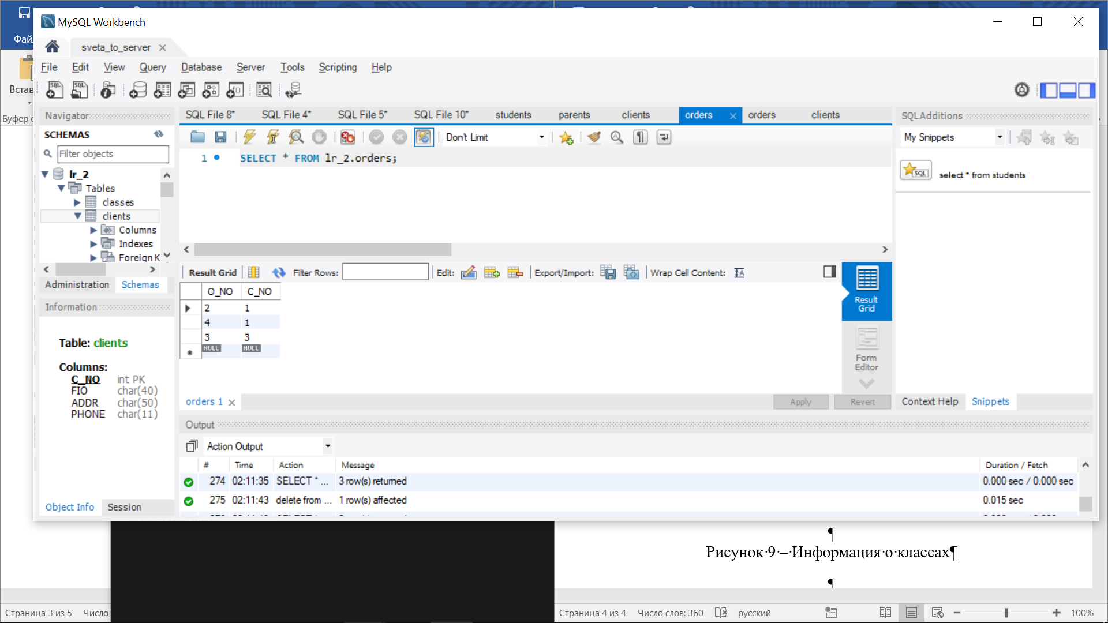Collapse the Tables node

[61, 188]
